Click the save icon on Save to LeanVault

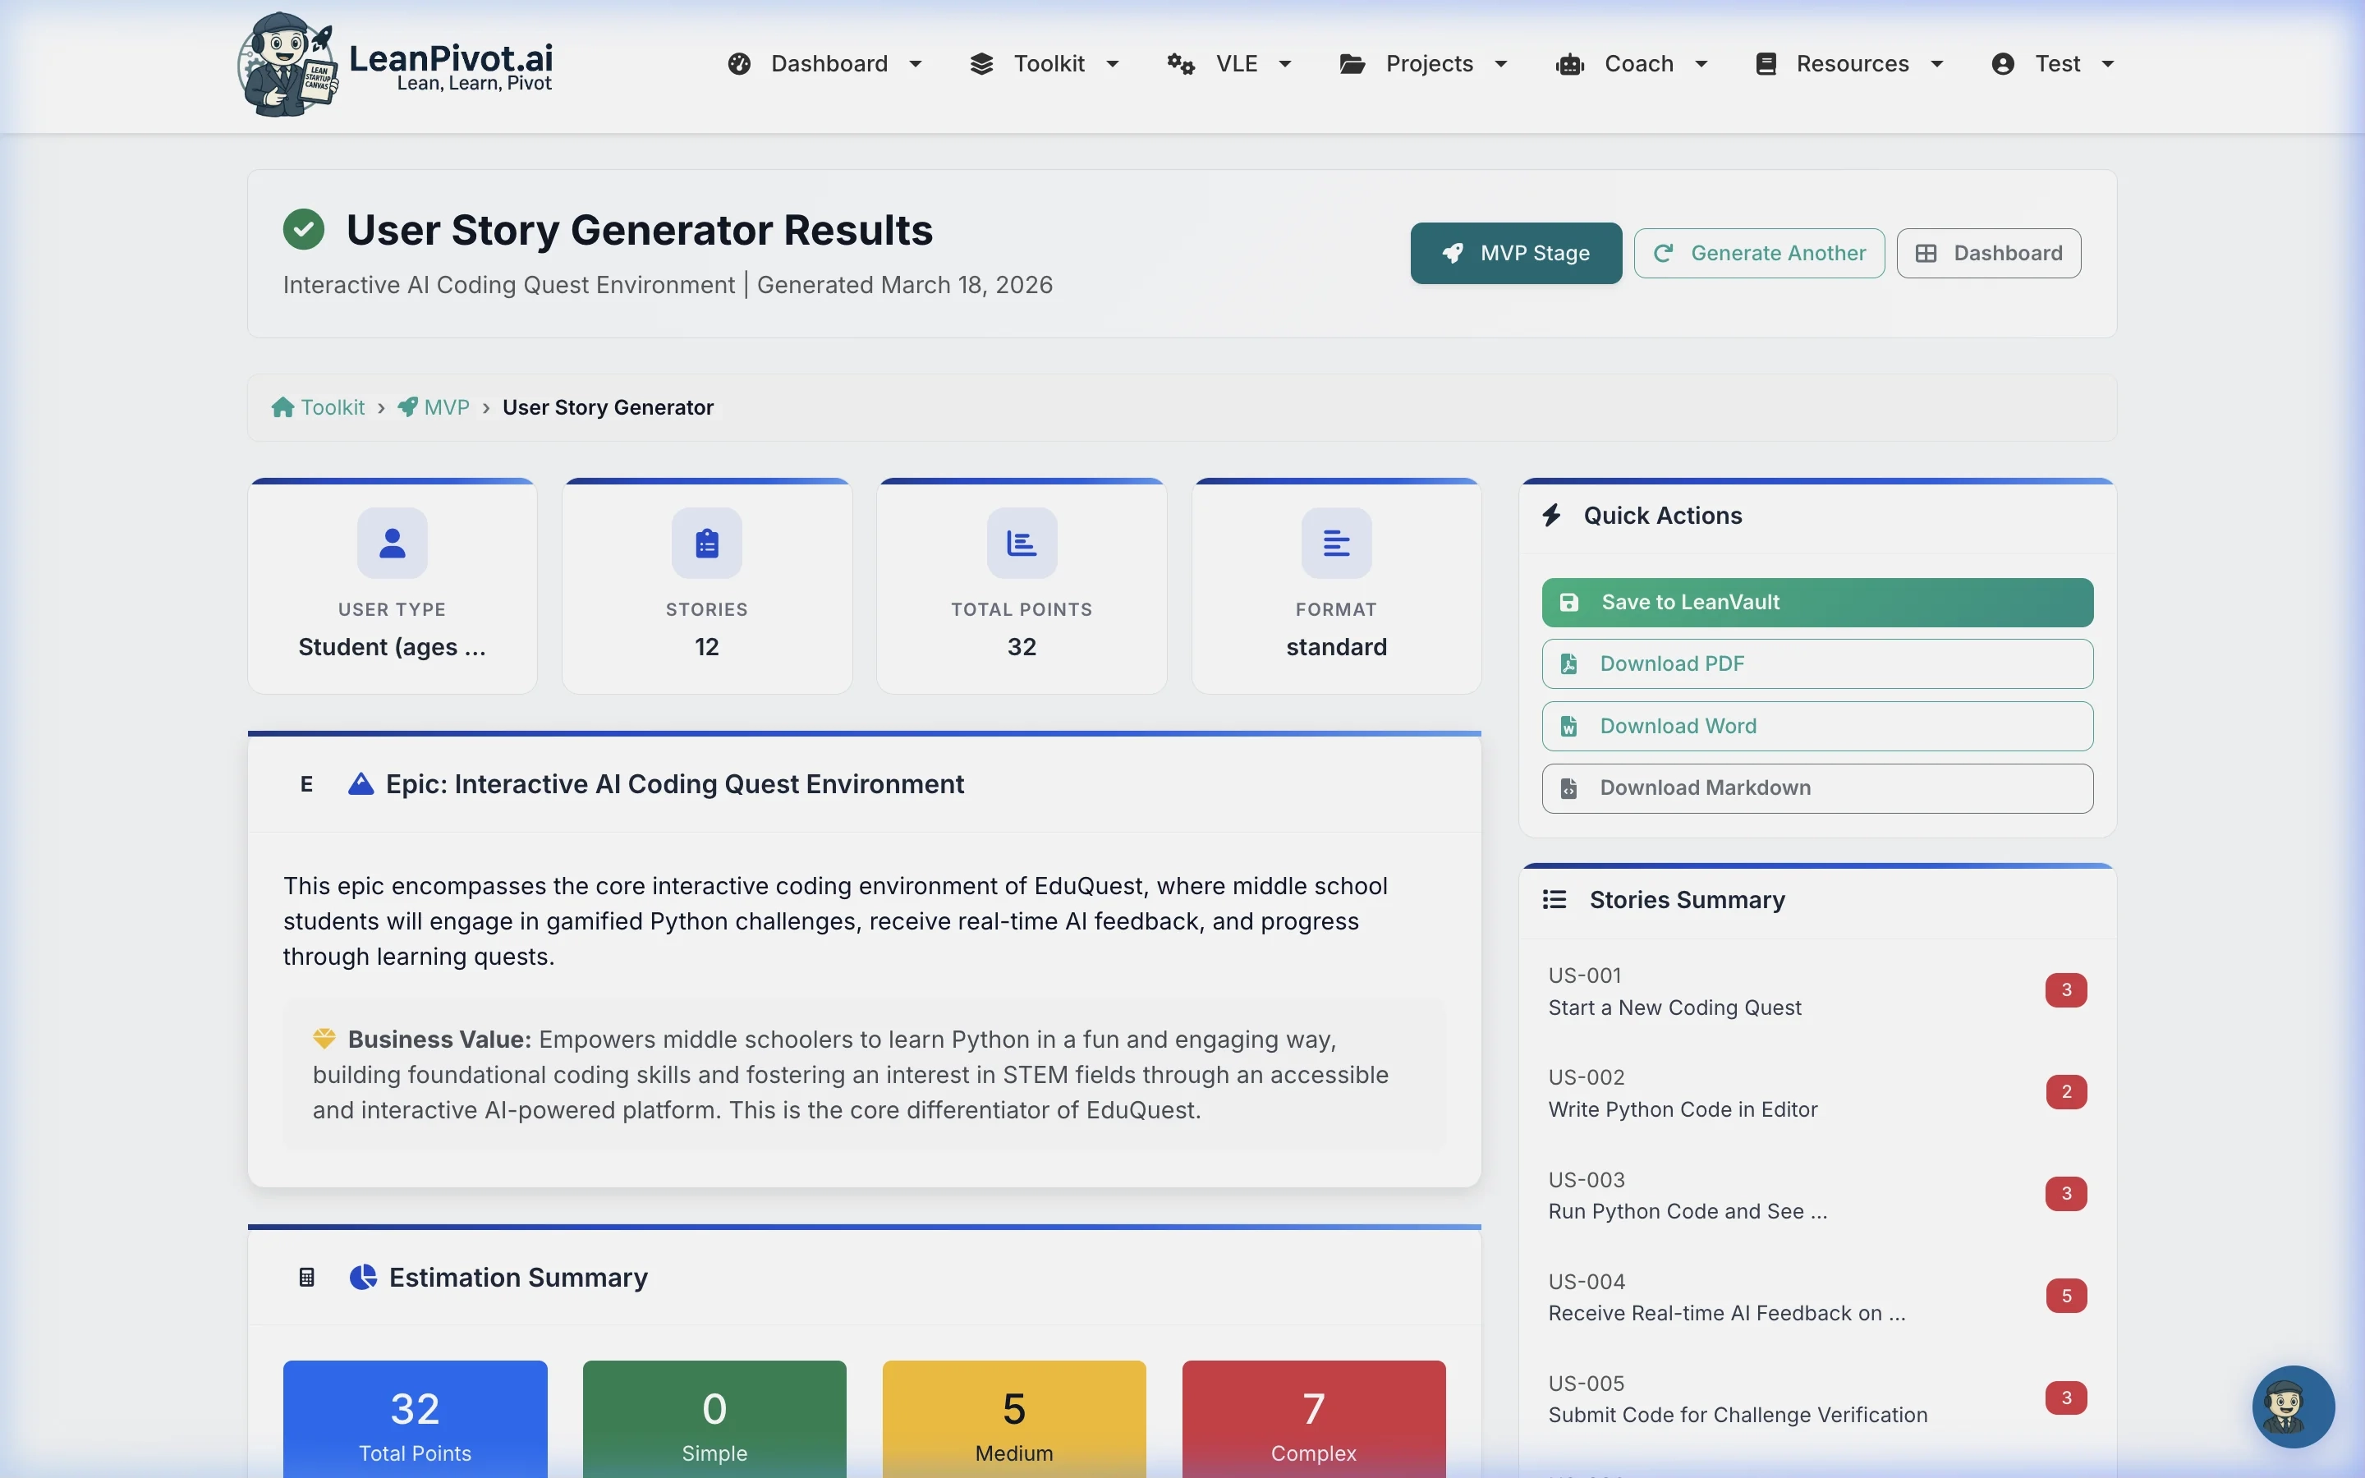click(1569, 602)
